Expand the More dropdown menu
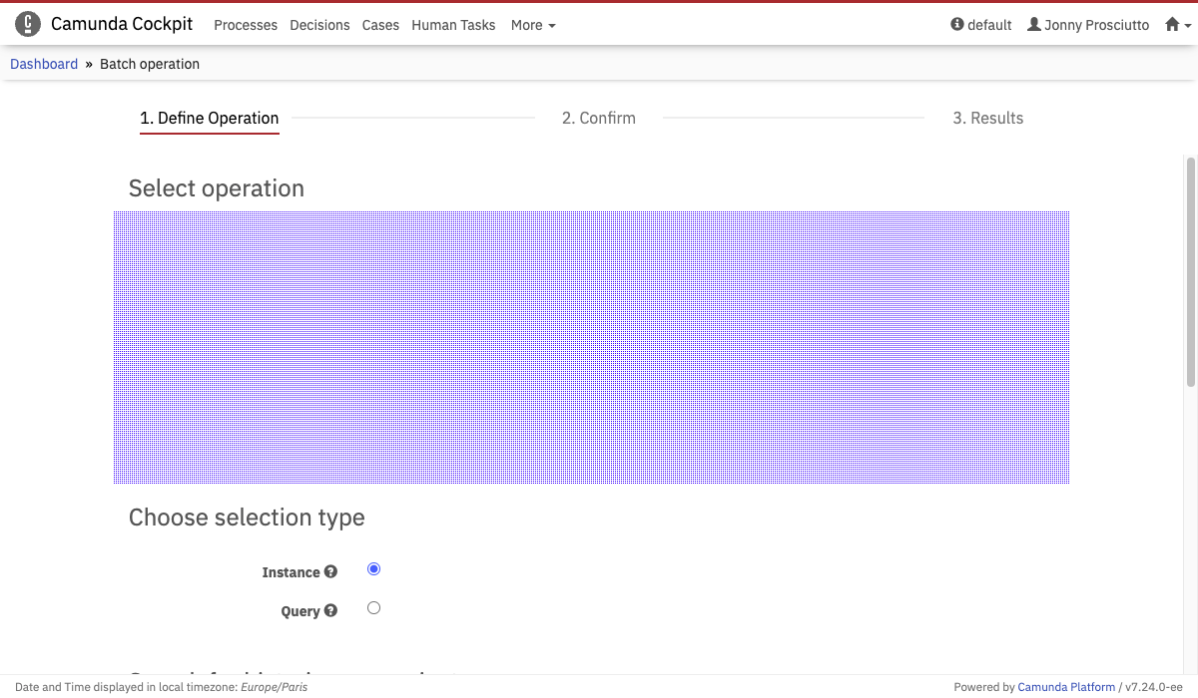This screenshot has width=1198, height=698. pos(532,25)
